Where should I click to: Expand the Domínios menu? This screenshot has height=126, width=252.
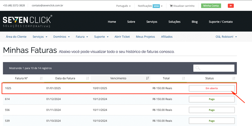pyautogui.click(x=61, y=37)
